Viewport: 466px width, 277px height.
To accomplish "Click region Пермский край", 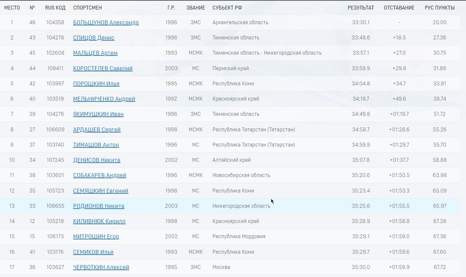I will [x=231, y=68].
